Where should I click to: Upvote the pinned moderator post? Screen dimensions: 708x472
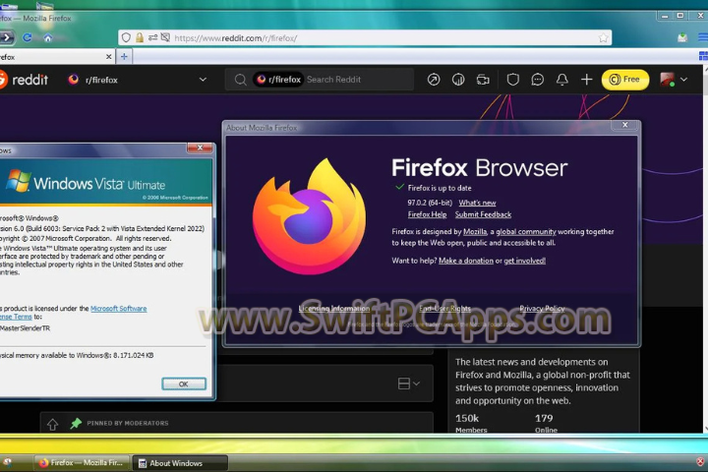[x=52, y=424]
